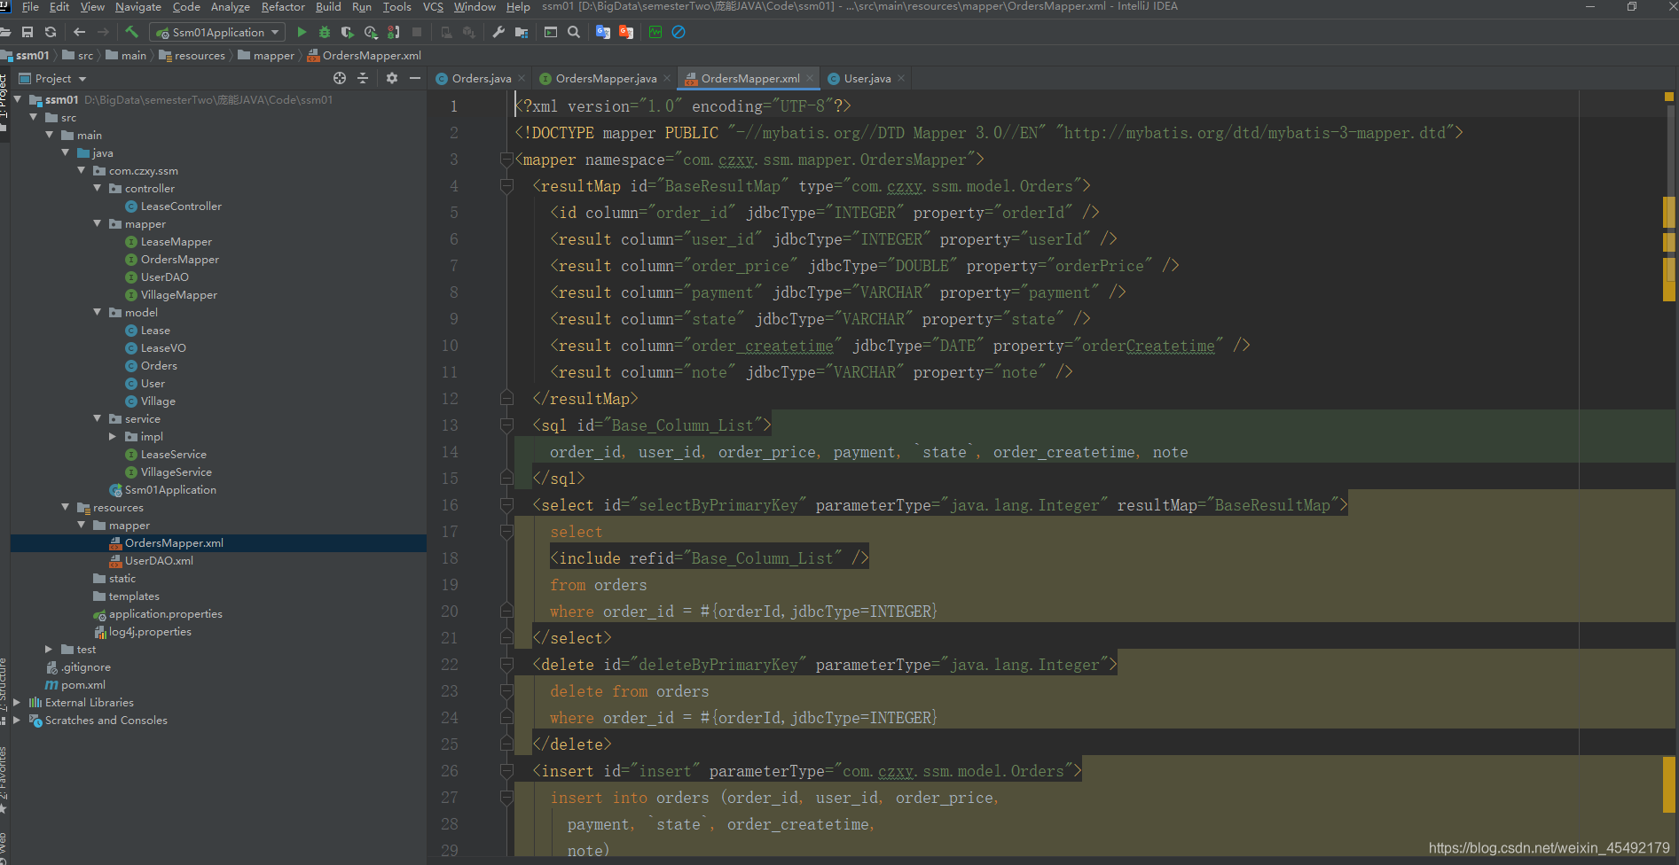
Task: Open the Project view selector dropdown
Action: (x=52, y=78)
